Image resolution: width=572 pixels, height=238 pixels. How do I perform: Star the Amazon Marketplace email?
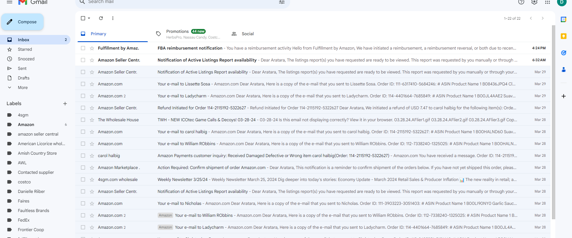(x=92, y=168)
